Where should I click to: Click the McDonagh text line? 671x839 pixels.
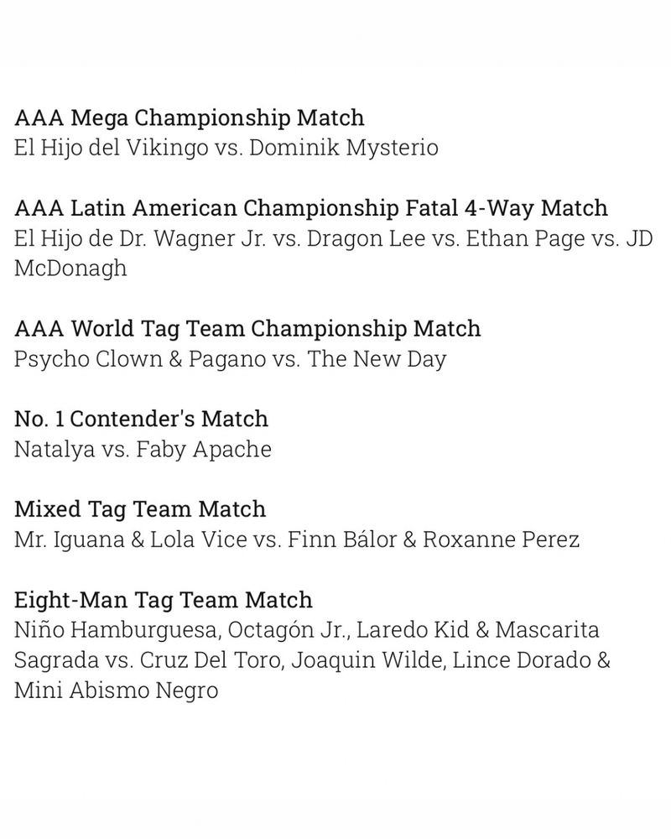click(70, 268)
